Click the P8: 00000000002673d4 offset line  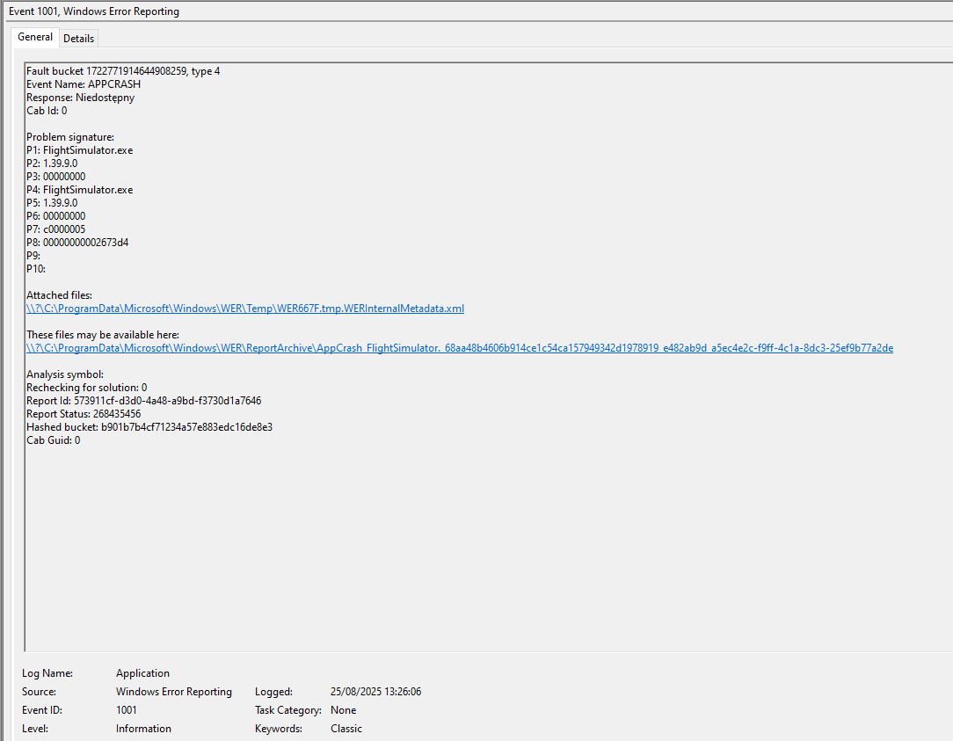[x=77, y=243]
